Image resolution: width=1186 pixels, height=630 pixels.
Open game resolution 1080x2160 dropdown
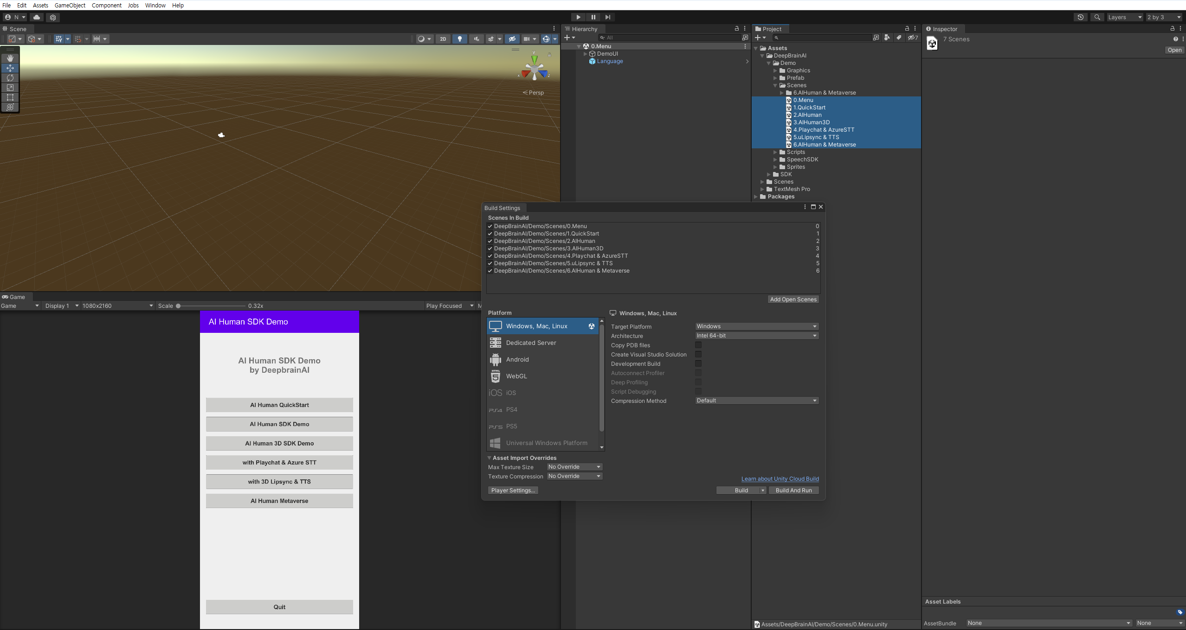(117, 306)
